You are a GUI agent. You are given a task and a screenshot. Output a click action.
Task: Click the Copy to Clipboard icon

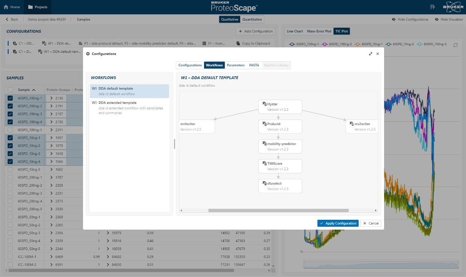(238, 43)
